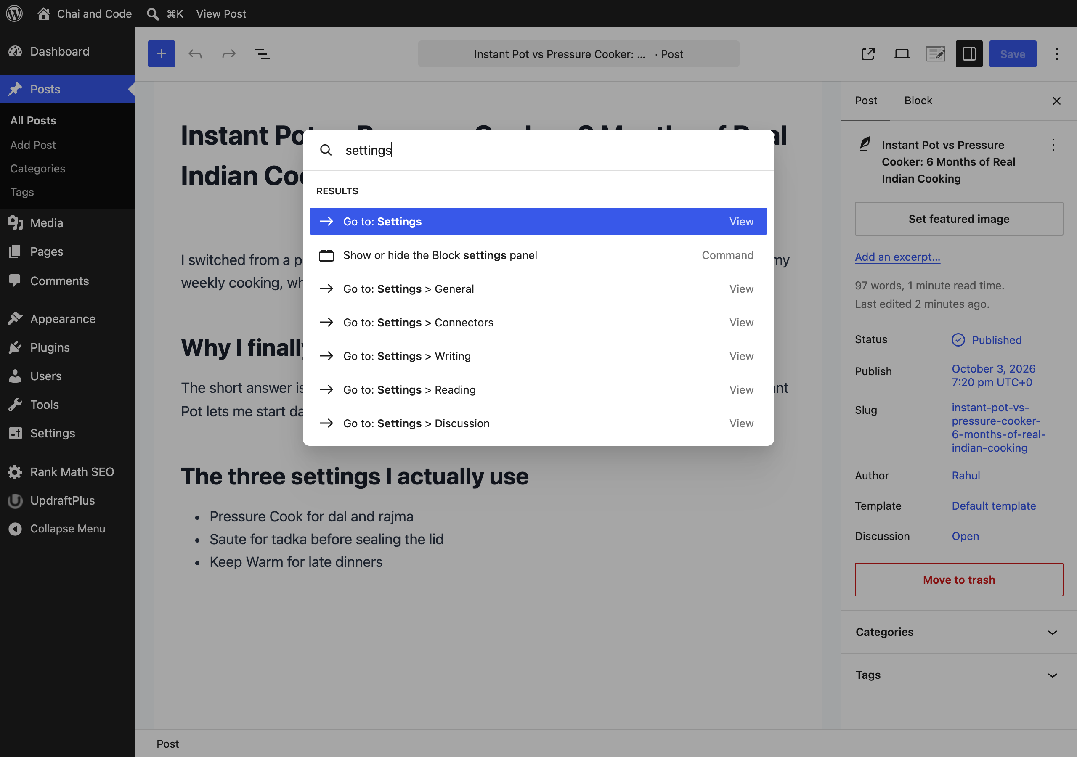Toggle the Settings sidebar panel icon
1077x757 pixels.
pyautogui.click(x=969, y=54)
